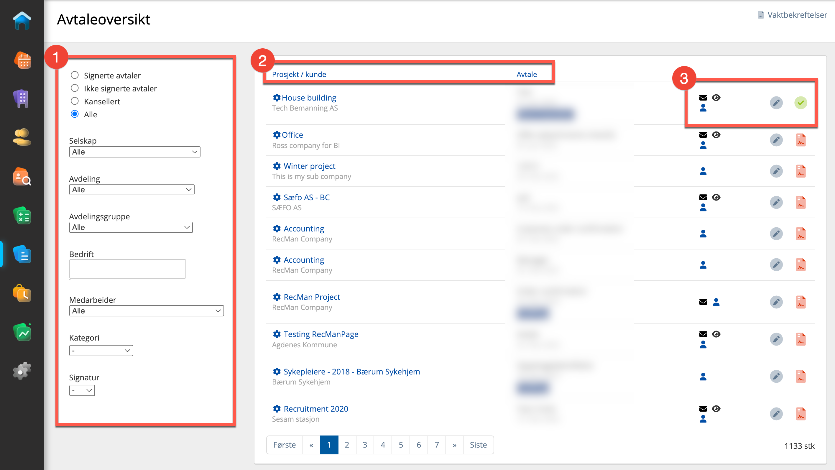Open the Medarbeider dropdown
835x470 pixels.
(146, 310)
